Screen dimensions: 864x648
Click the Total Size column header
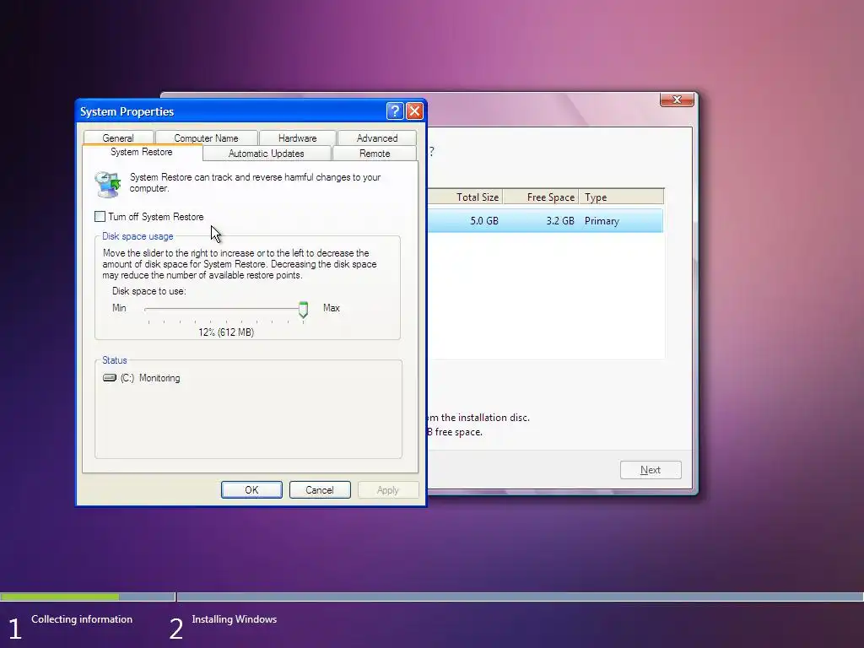[x=465, y=197]
